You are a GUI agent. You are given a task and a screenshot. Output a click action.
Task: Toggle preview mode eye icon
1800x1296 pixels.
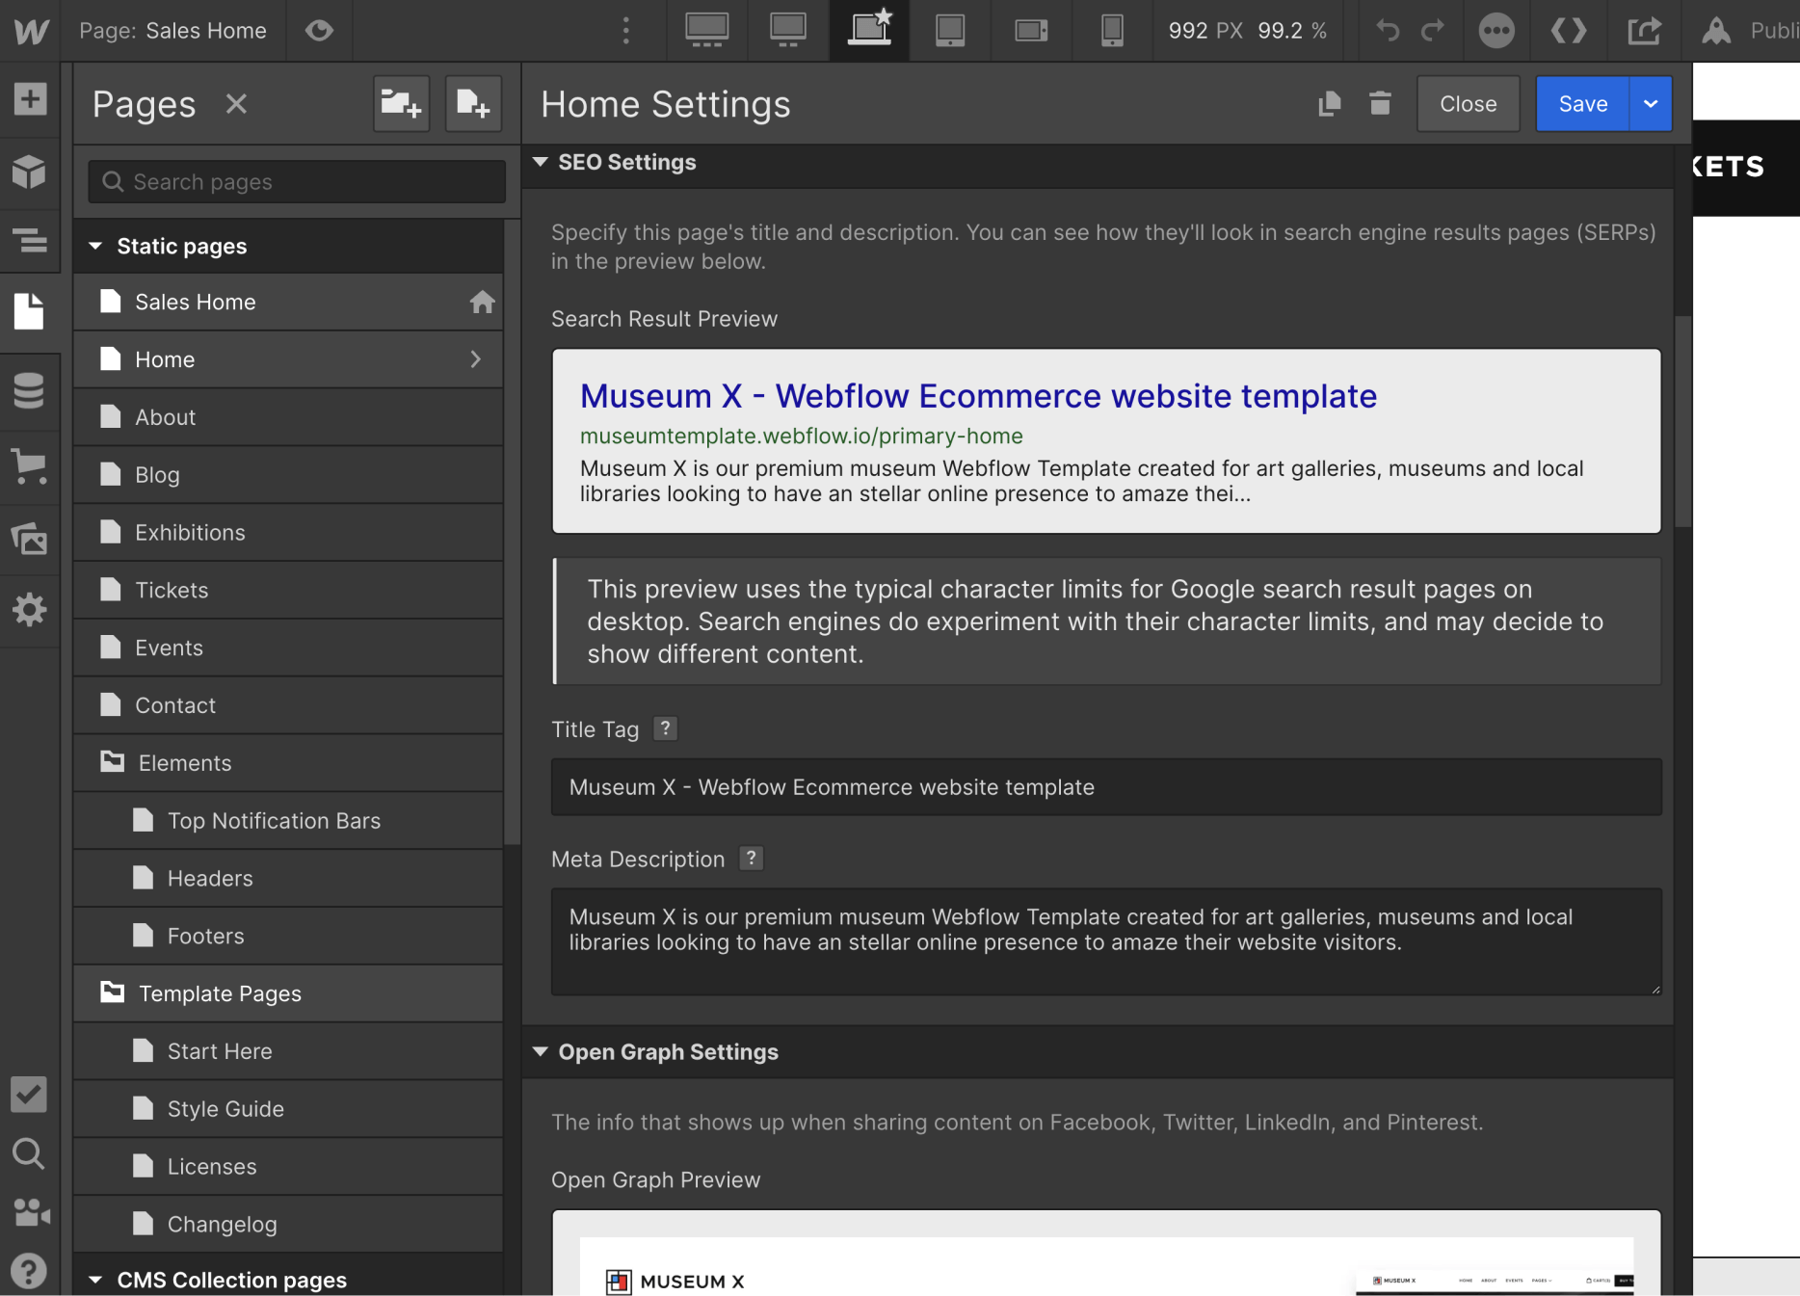(319, 31)
